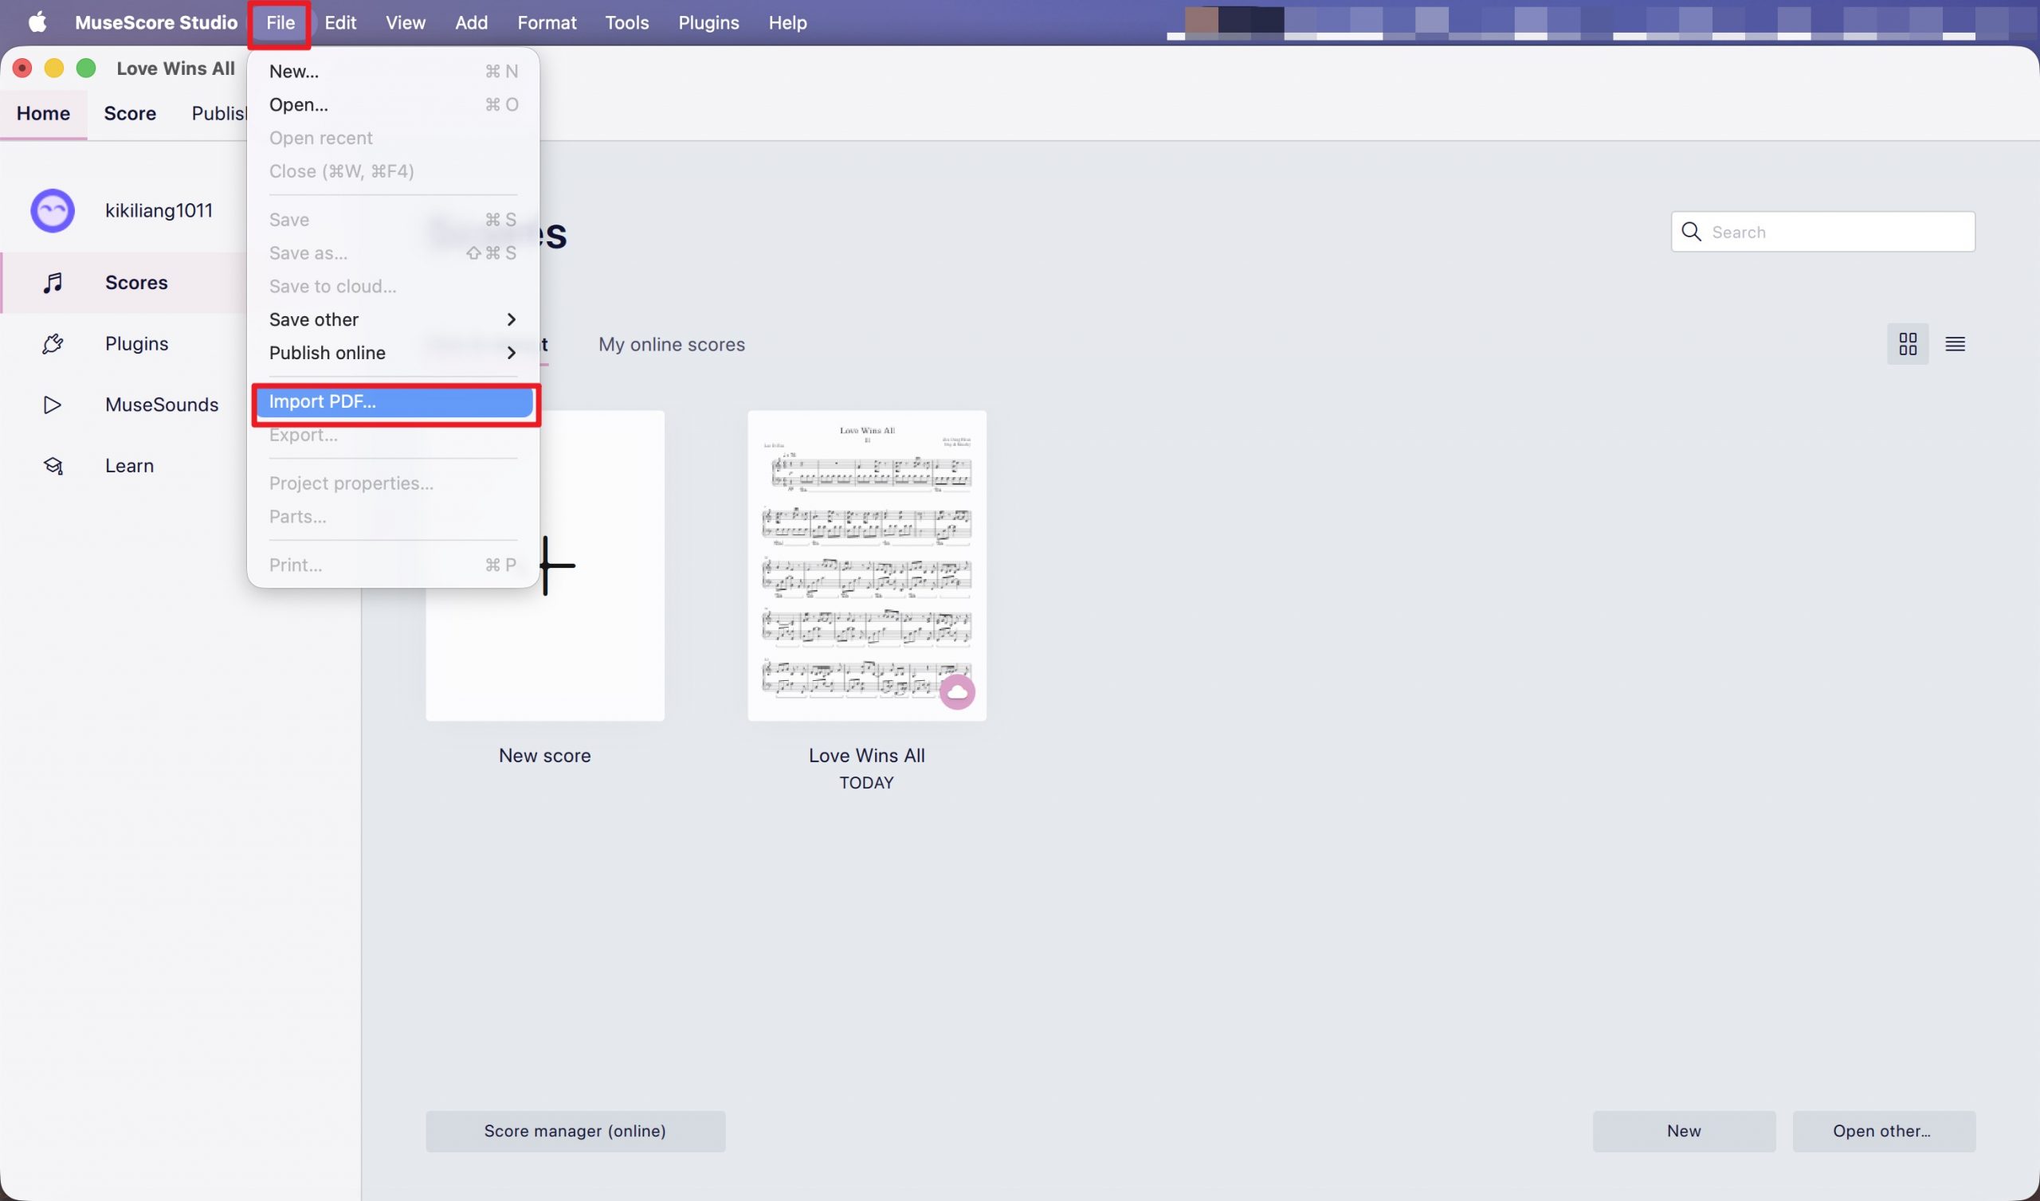Screen dimensions: 2040x1201
Task: Click the Search scores field
Action: pyautogui.click(x=1823, y=233)
